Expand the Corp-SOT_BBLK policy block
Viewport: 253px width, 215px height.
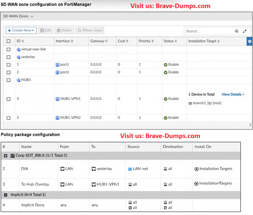click(x=6, y=156)
